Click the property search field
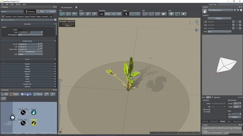The height and width of the screenshot is (136, 243). click(28, 20)
